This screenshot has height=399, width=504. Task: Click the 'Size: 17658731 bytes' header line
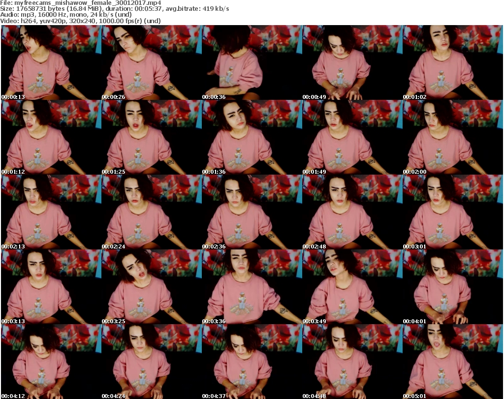coord(115,9)
